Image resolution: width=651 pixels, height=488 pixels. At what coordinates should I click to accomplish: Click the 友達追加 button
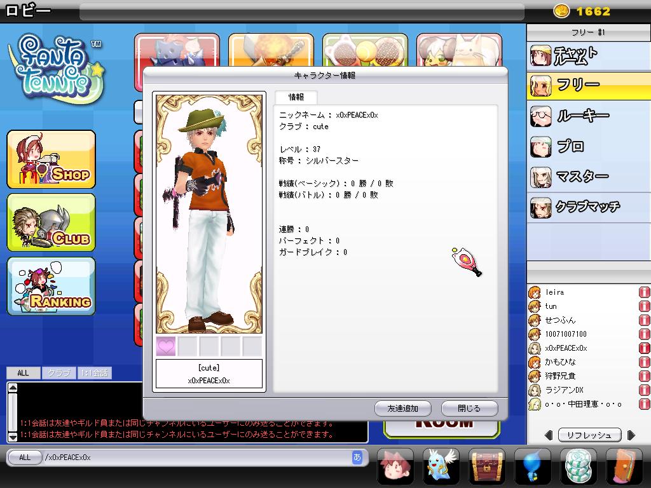pos(402,408)
